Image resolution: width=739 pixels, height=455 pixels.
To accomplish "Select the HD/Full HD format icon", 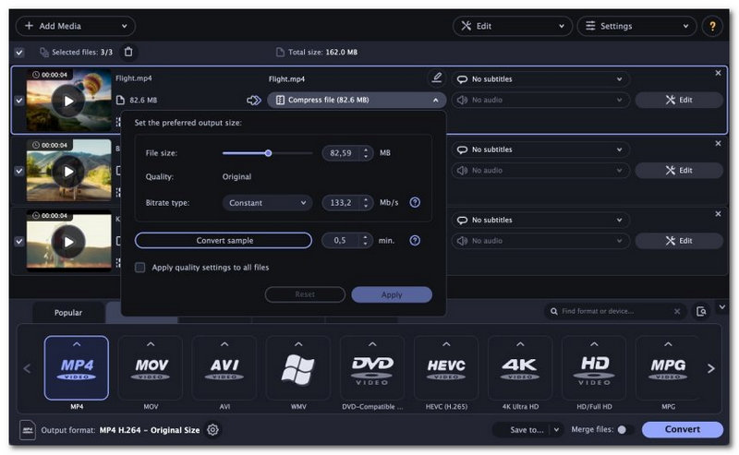I will 594,368.
